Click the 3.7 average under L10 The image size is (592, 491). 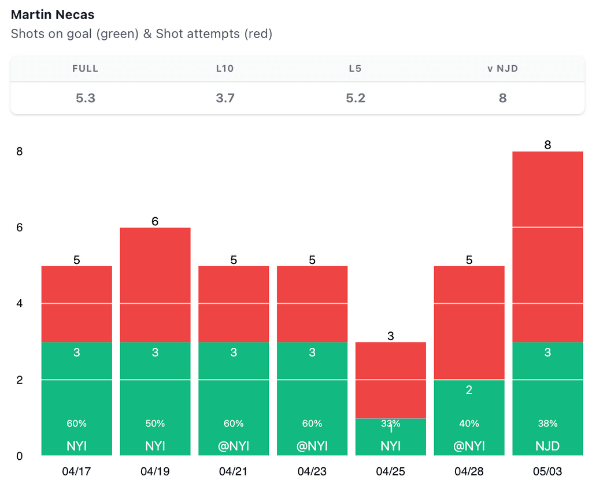click(225, 98)
